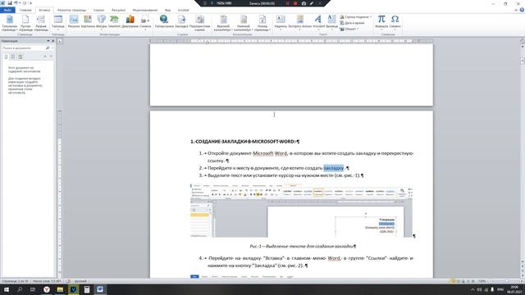This screenshot has width=525, height=295.
Task: Insert a SmartArt graphic
Action: point(114,22)
